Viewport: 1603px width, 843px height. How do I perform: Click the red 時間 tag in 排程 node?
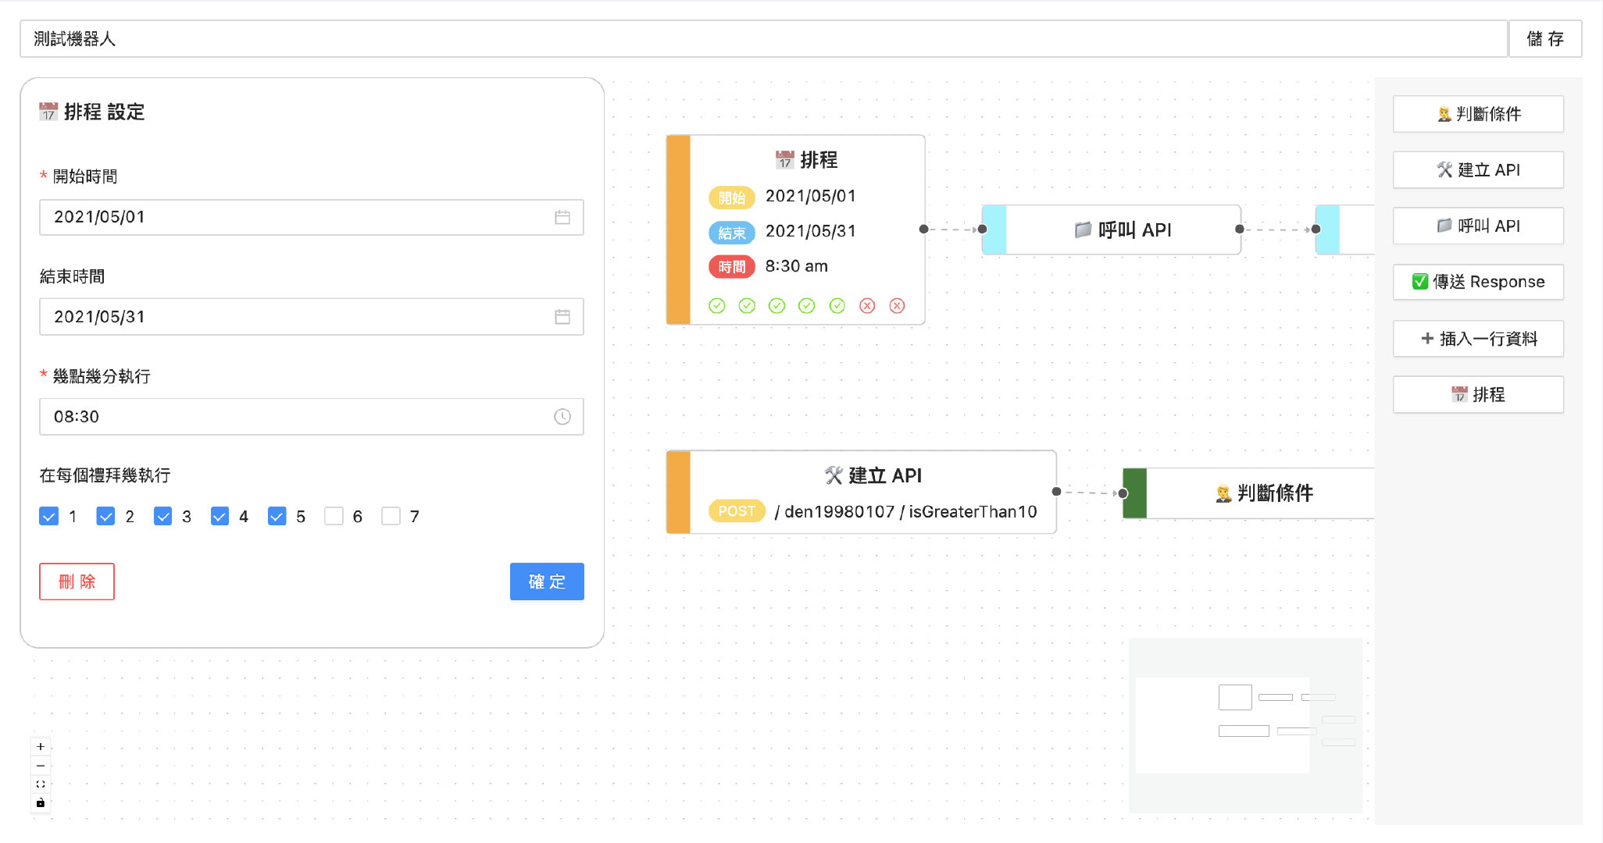coord(732,267)
